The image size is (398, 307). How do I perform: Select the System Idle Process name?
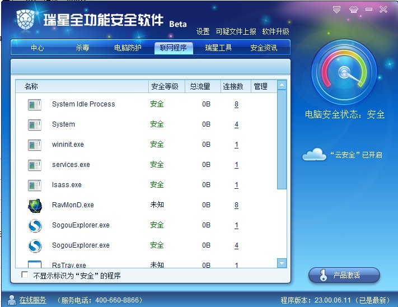coord(83,104)
